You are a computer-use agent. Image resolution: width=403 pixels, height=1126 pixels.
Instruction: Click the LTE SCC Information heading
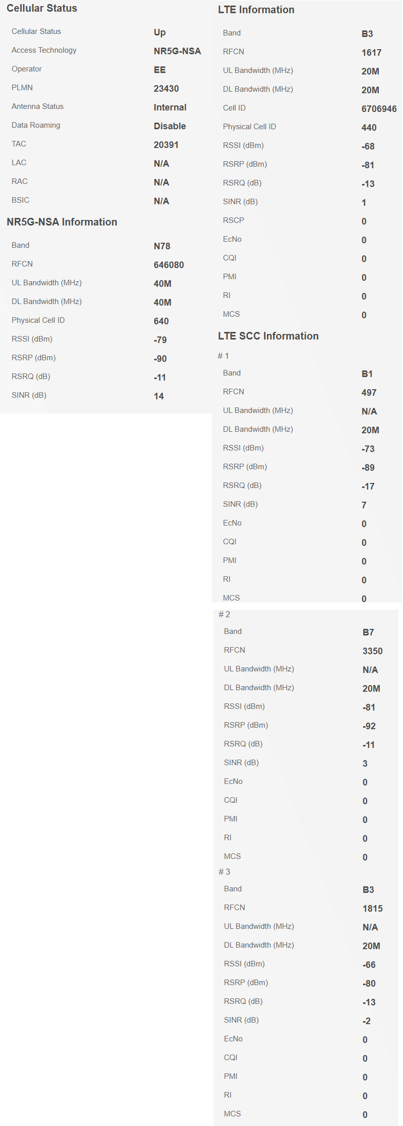coord(268,336)
